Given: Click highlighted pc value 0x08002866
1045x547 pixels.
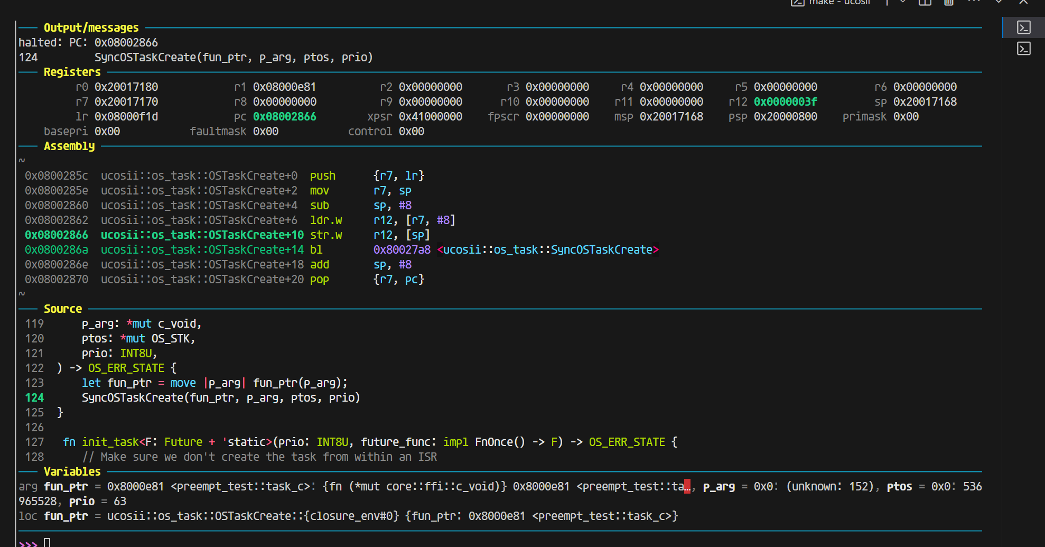Looking at the screenshot, I should 285,116.
